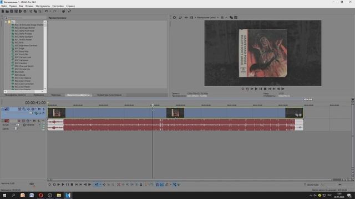Open the Вставка menu
The image size is (355, 199).
[x=29, y=6]
